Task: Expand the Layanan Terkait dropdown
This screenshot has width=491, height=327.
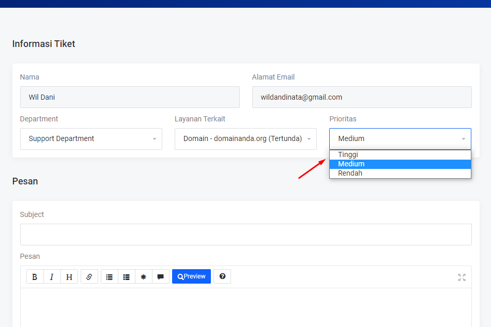Action: pos(245,139)
